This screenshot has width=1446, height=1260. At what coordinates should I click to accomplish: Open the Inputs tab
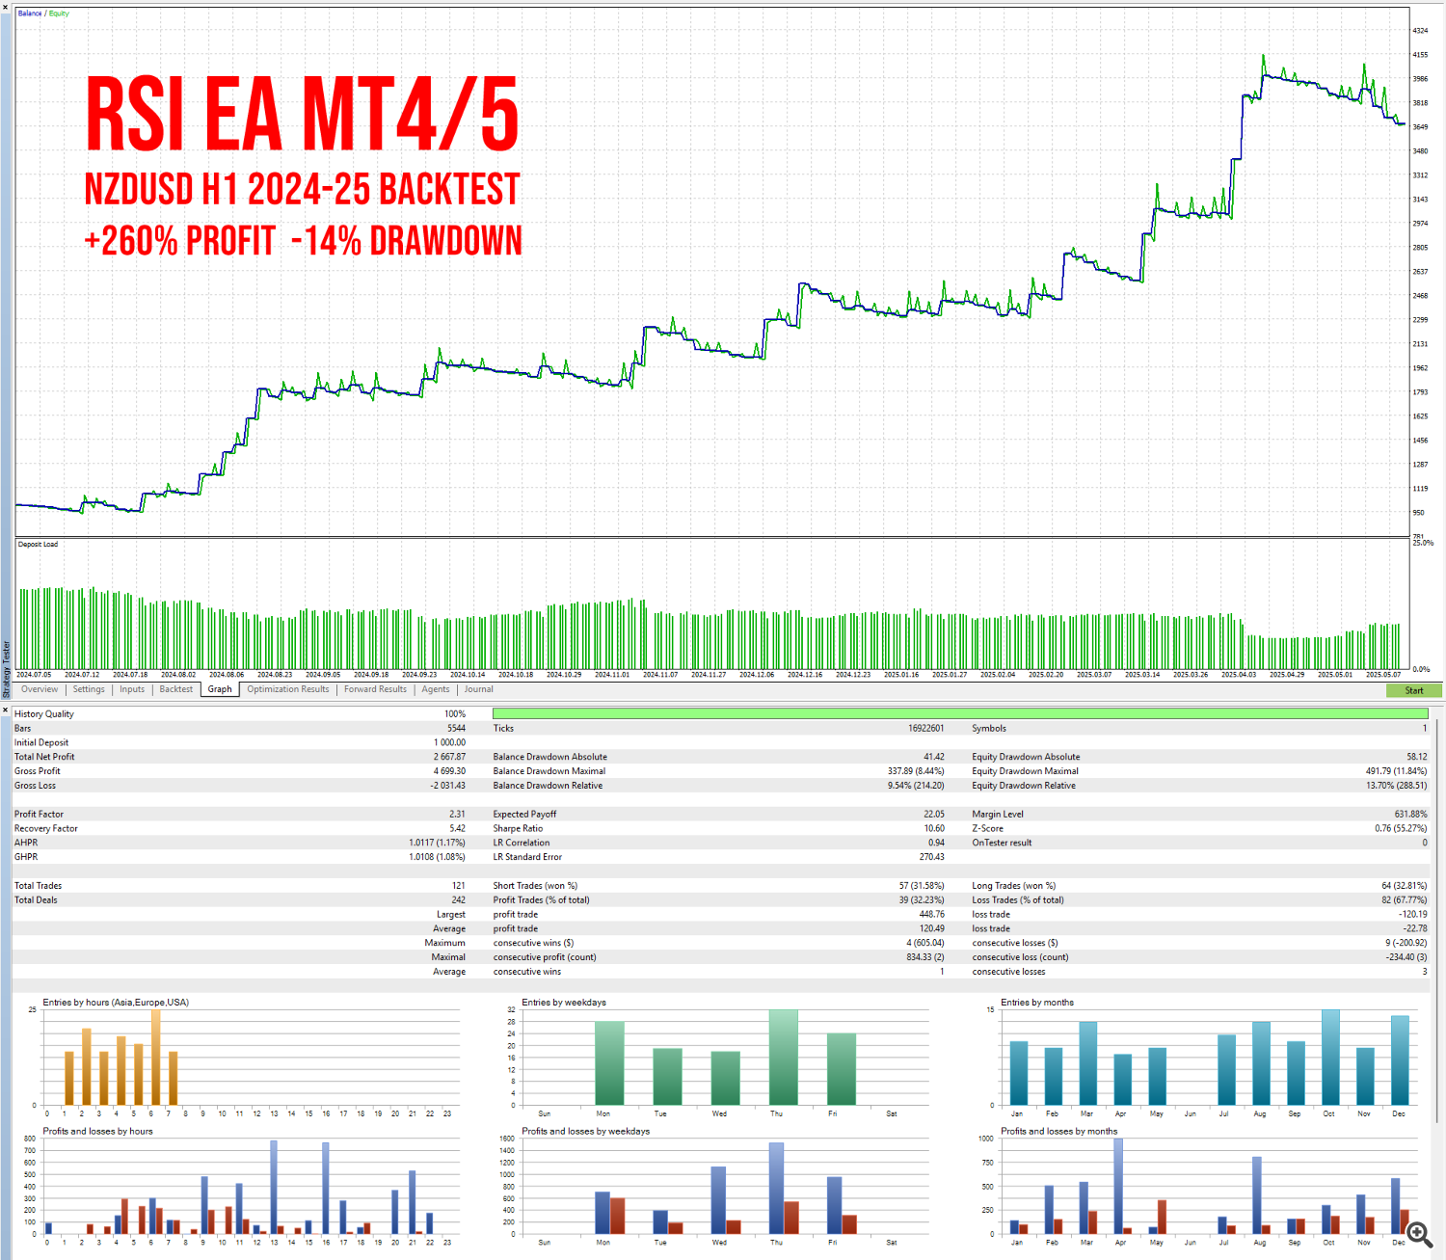132,689
